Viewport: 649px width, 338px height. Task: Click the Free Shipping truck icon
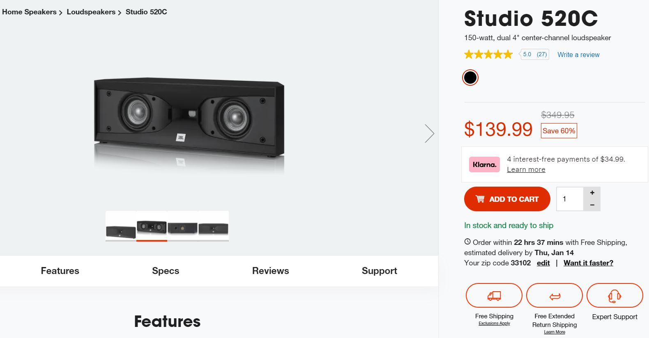[494, 295]
